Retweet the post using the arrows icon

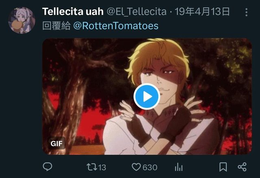[92, 167]
